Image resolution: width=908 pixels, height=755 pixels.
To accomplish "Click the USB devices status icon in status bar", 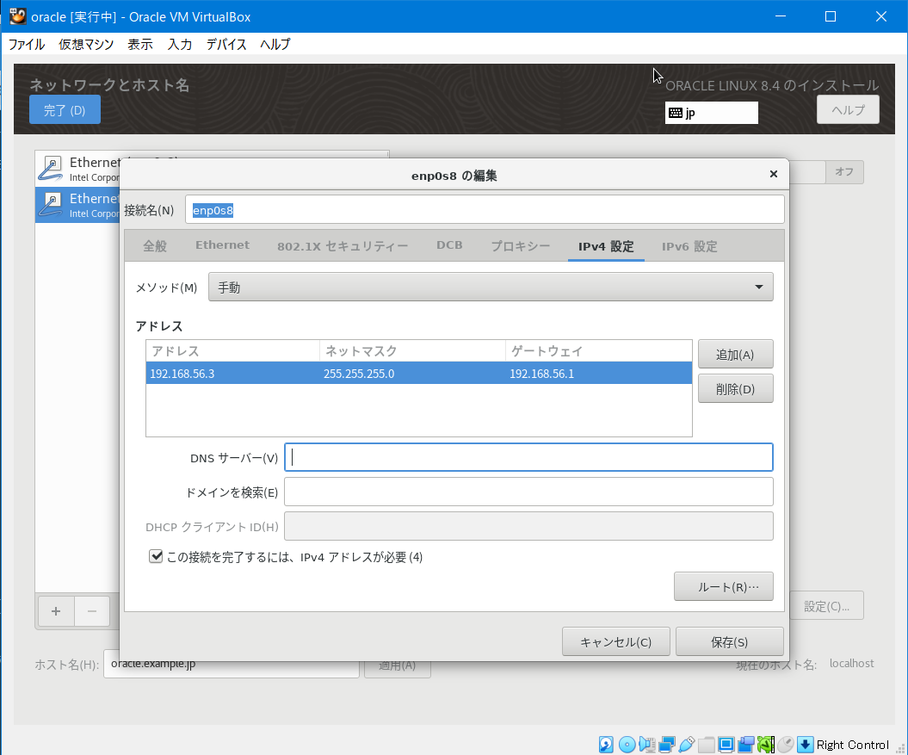I will [x=687, y=744].
